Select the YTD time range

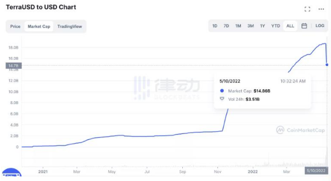[x=275, y=26]
